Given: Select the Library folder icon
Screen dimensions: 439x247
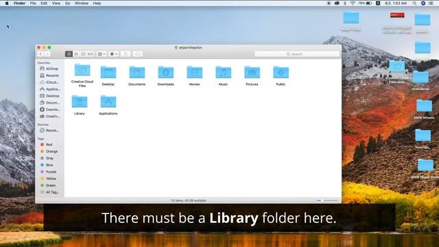Looking at the screenshot, I should click(80, 102).
